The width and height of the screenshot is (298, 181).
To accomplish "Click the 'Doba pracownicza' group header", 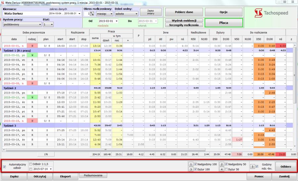I will point(34,32).
